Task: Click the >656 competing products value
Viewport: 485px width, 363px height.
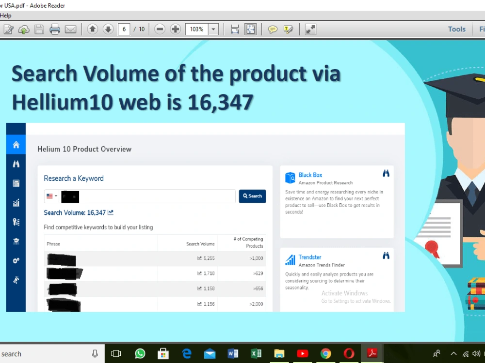Action: pos(258,288)
